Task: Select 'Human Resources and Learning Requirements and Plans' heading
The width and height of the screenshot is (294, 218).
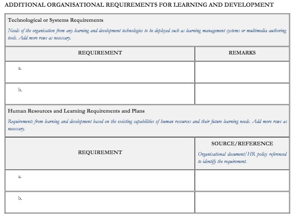Action: [76, 111]
